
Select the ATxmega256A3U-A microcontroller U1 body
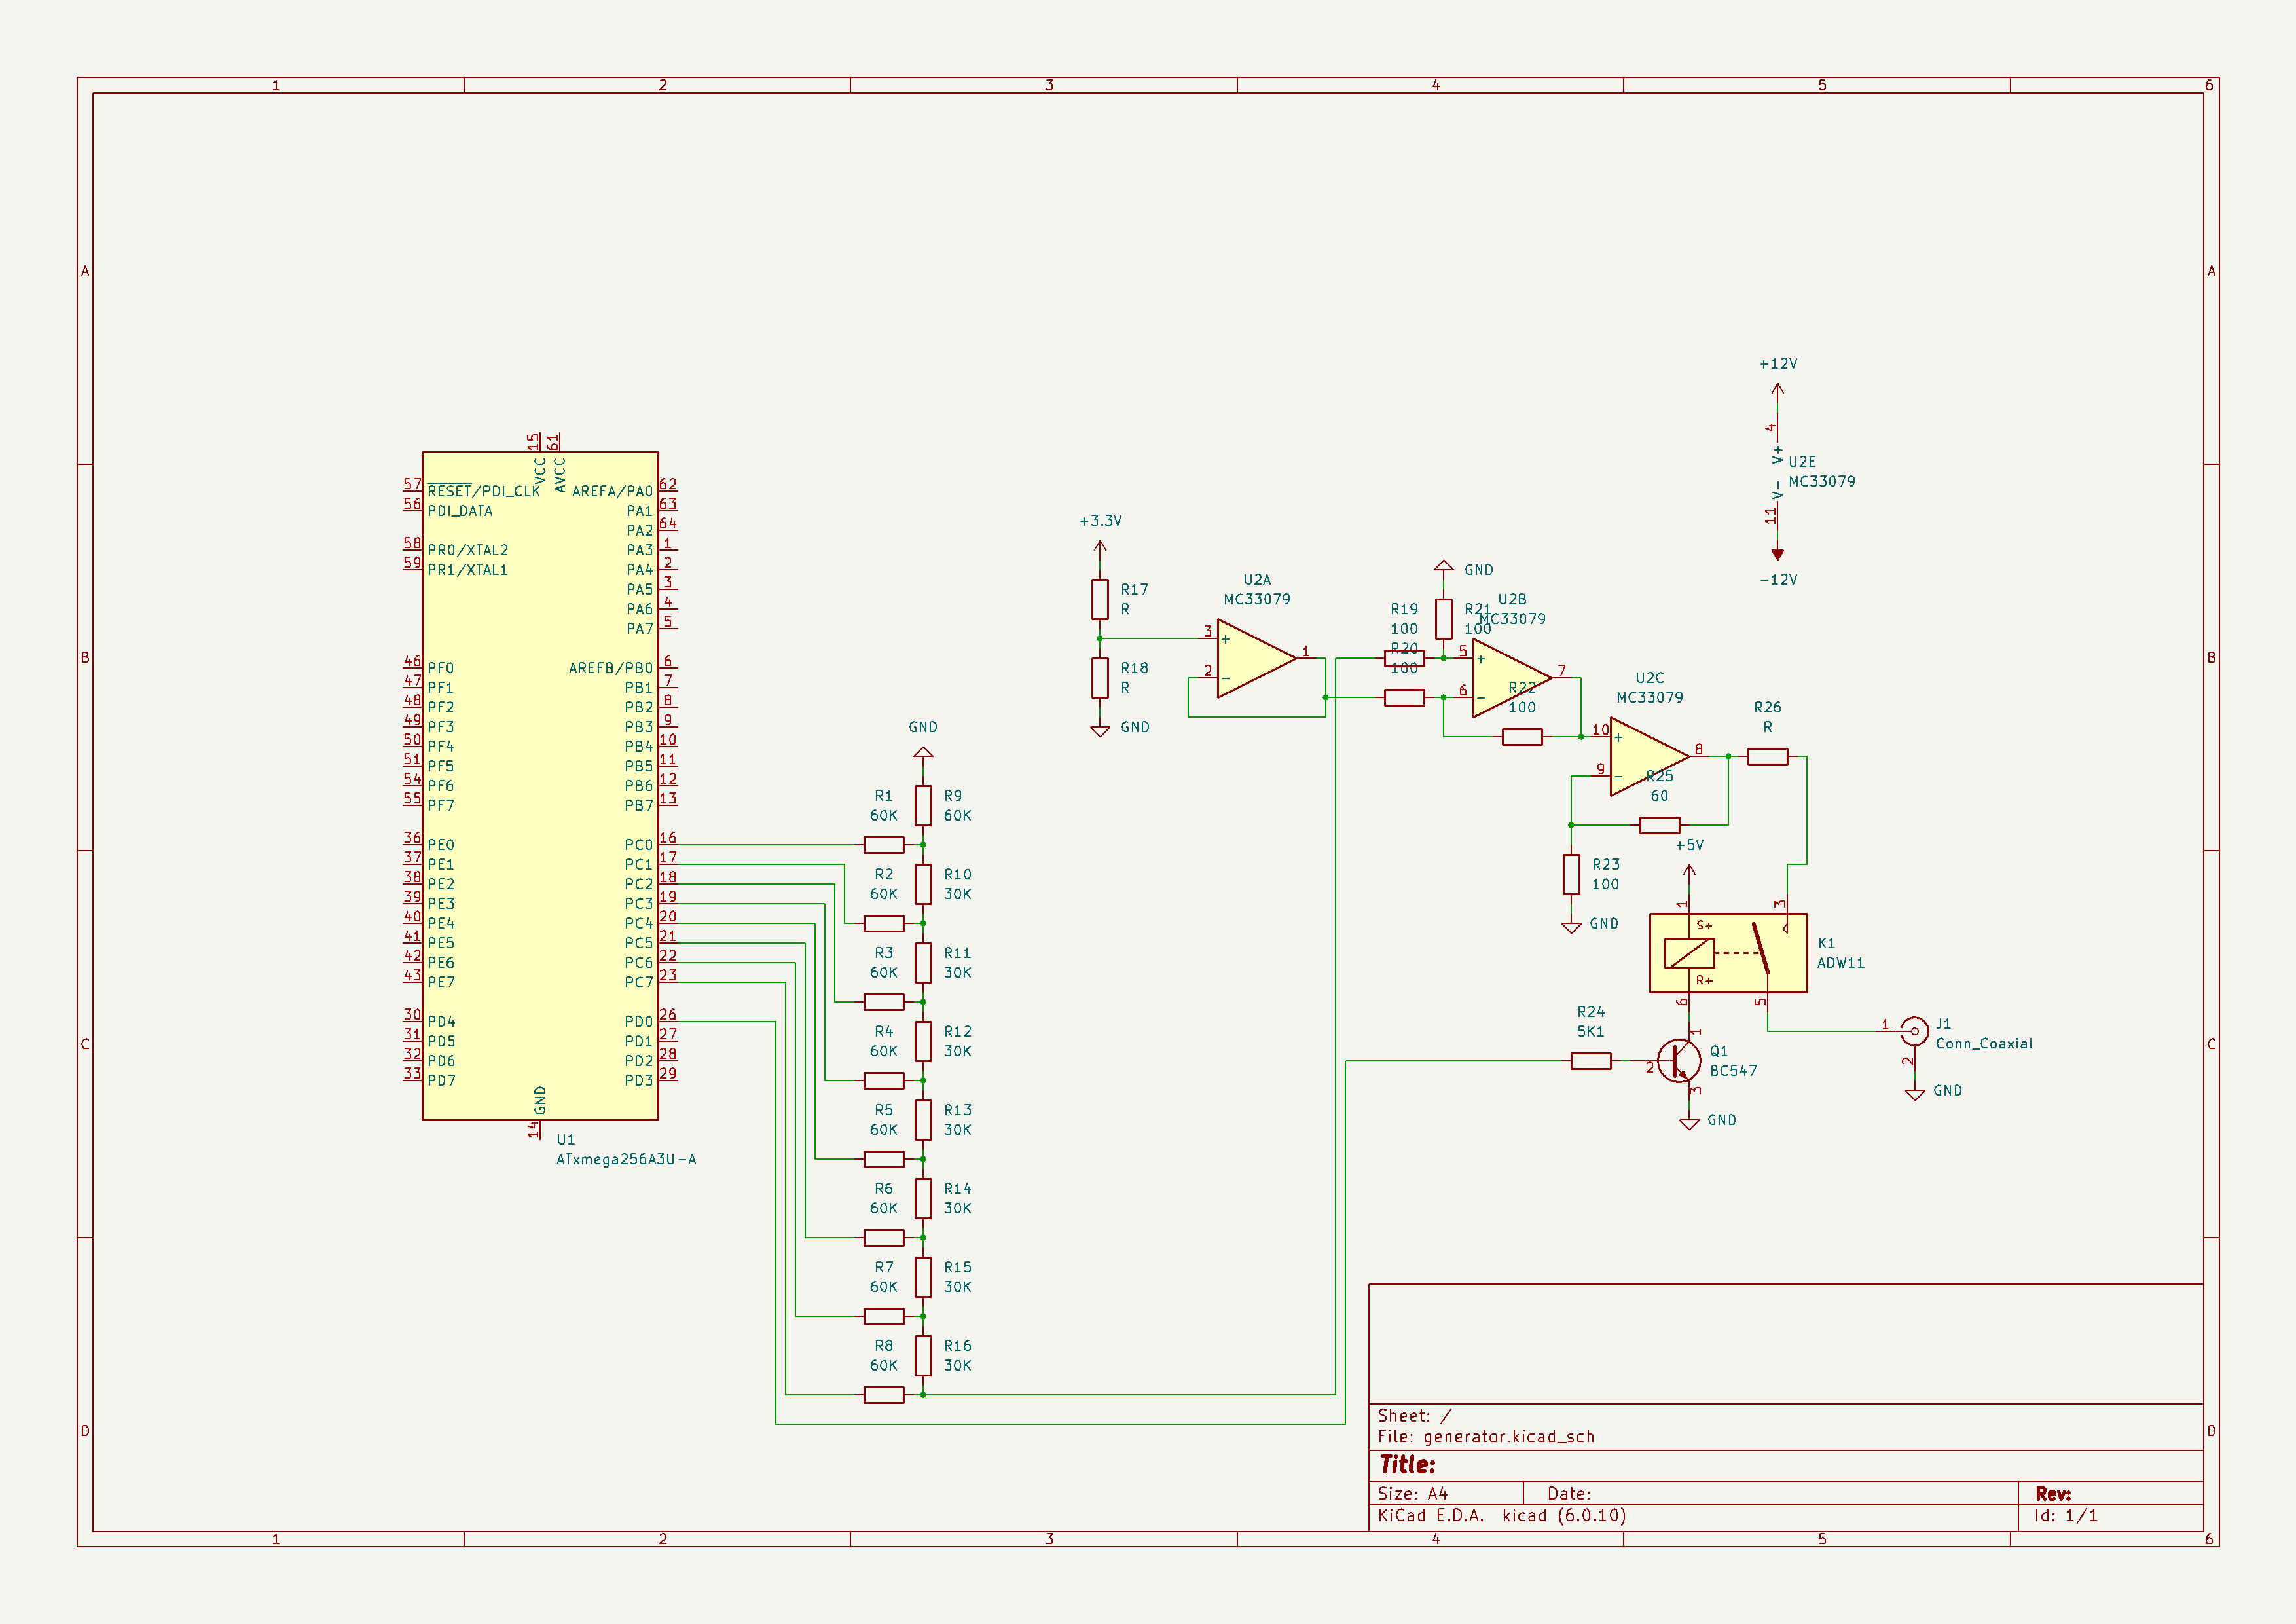click(540, 786)
